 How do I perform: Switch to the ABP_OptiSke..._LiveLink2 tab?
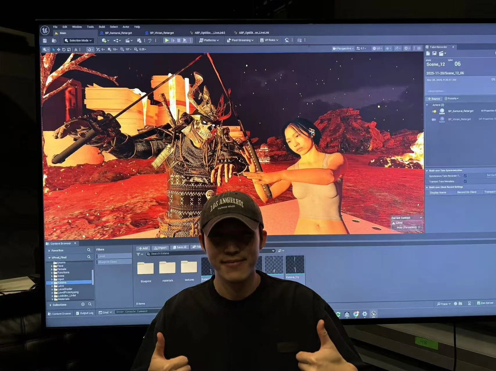[x=207, y=33]
